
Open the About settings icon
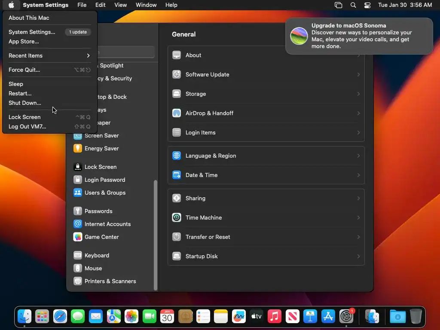point(177,55)
